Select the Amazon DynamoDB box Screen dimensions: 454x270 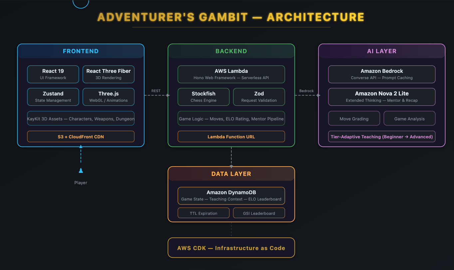pyautogui.click(x=231, y=196)
